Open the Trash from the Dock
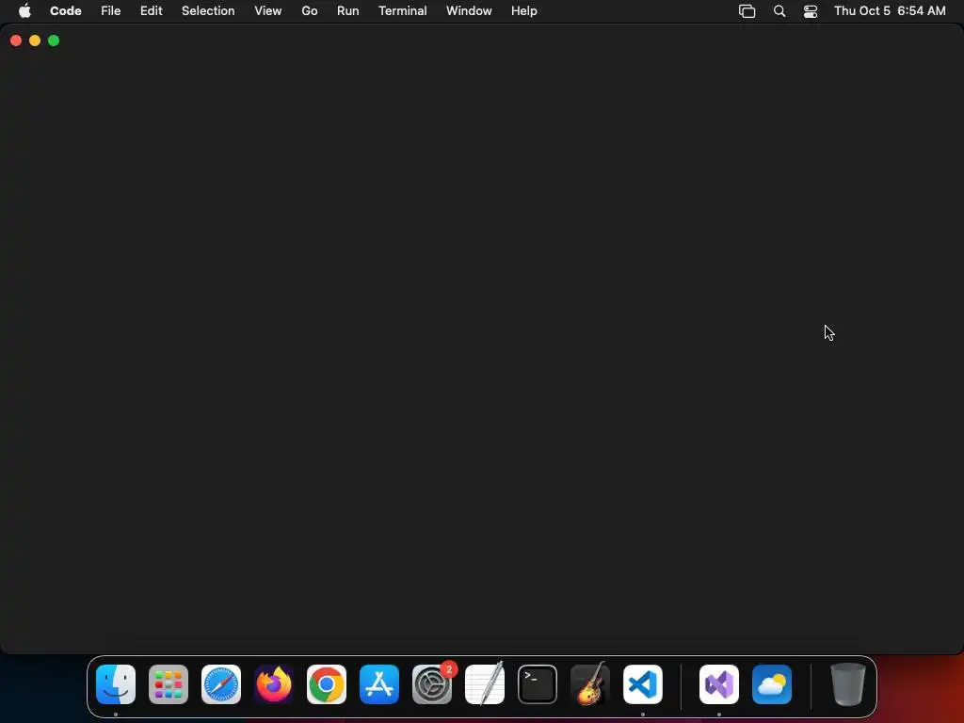The height and width of the screenshot is (723, 964). point(848,684)
